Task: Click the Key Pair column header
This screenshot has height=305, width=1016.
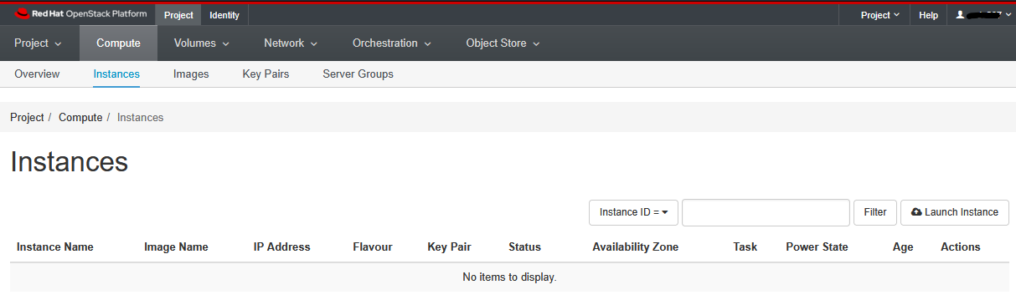Action: 449,247
